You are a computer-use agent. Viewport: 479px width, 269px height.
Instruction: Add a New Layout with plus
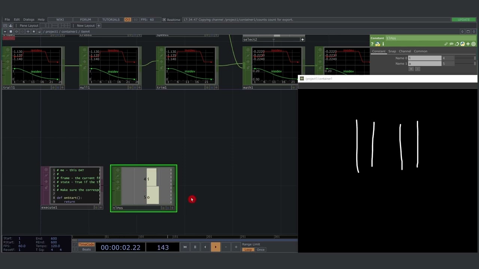click(x=99, y=25)
